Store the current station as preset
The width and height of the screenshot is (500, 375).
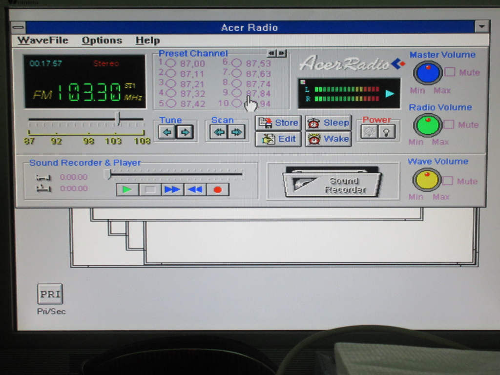(x=278, y=123)
